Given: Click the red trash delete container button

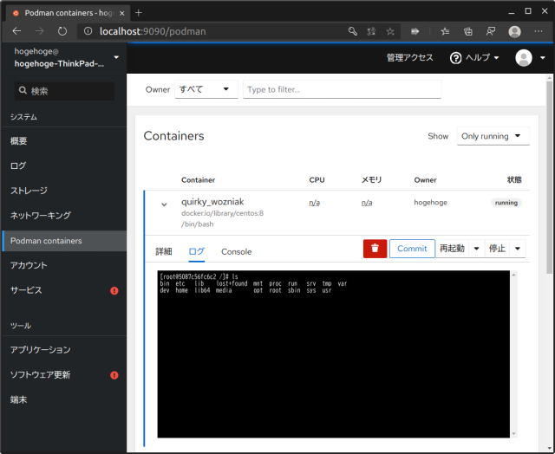Looking at the screenshot, I should pyautogui.click(x=375, y=249).
